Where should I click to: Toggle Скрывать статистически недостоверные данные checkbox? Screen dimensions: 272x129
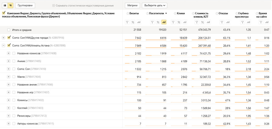click(53, 5)
